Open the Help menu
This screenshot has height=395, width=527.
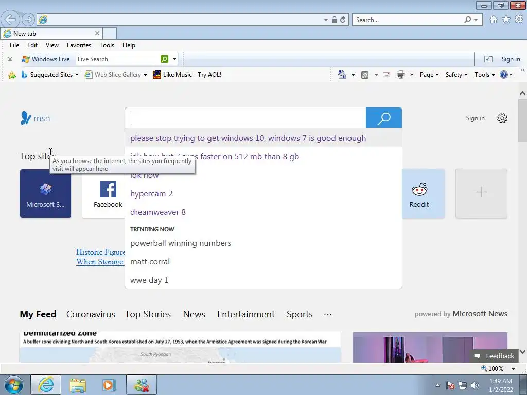click(x=129, y=45)
